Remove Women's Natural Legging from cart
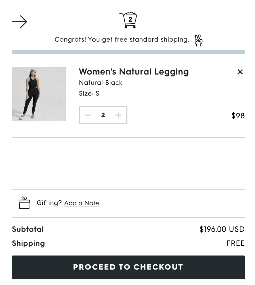The width and height of the screenshot is (255, 285). tap(240, 72)
